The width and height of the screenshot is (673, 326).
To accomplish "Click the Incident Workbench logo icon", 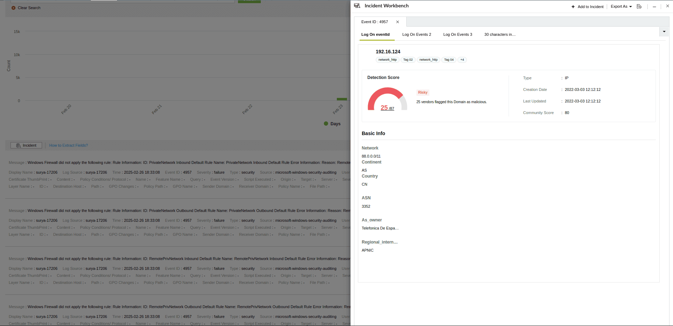I will tap(357, 6).
